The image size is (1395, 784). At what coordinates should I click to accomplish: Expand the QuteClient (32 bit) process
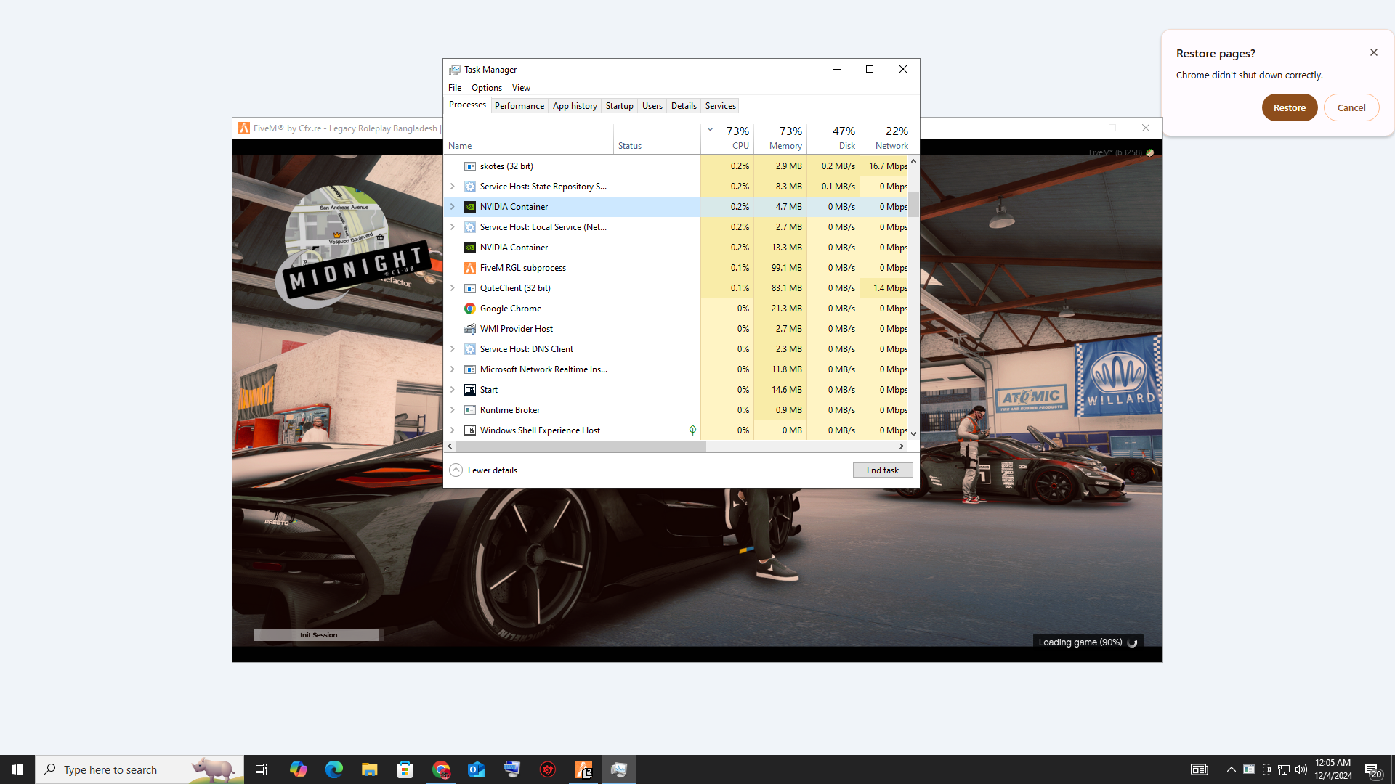tap(452, 288)
